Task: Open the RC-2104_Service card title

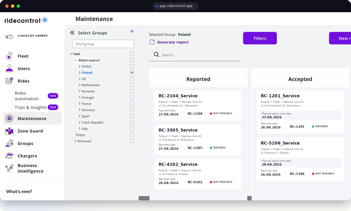Action: point(178,96)
